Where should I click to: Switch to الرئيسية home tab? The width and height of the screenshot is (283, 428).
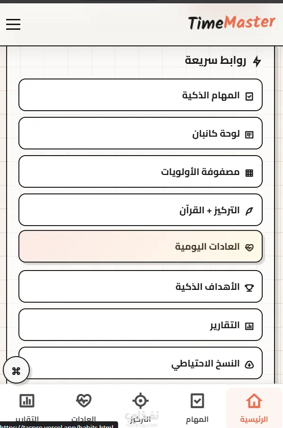pos(254,408)
